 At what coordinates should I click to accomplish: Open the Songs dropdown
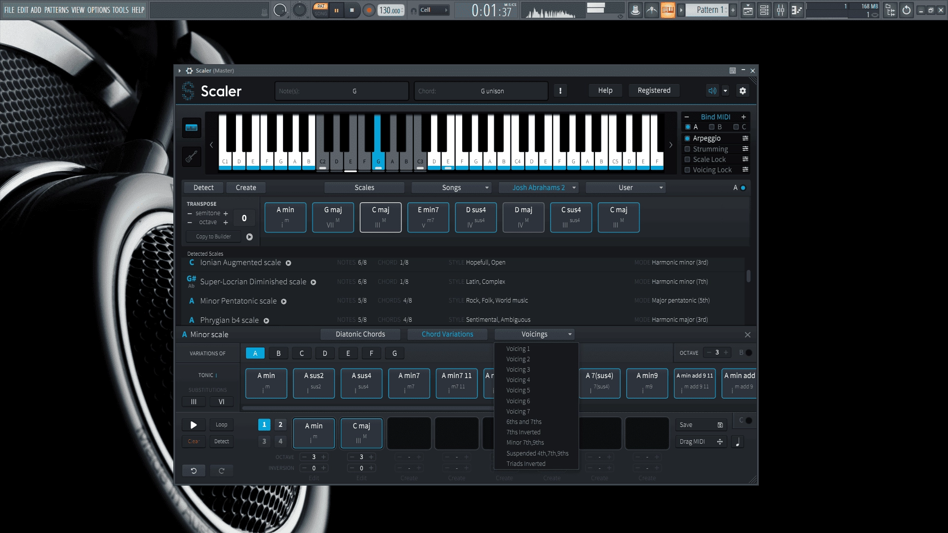[x=452, y=188]
